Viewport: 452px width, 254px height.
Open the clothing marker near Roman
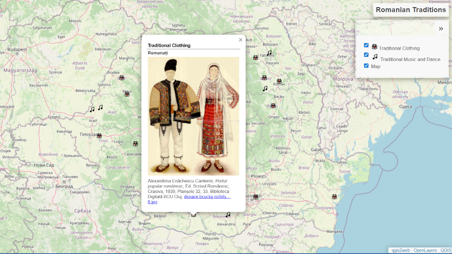click(279, 81)
